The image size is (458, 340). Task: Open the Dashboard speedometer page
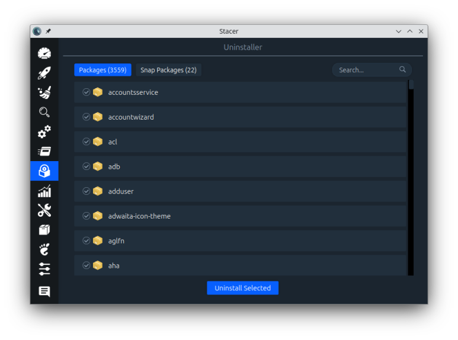click(x=44, y=53)
